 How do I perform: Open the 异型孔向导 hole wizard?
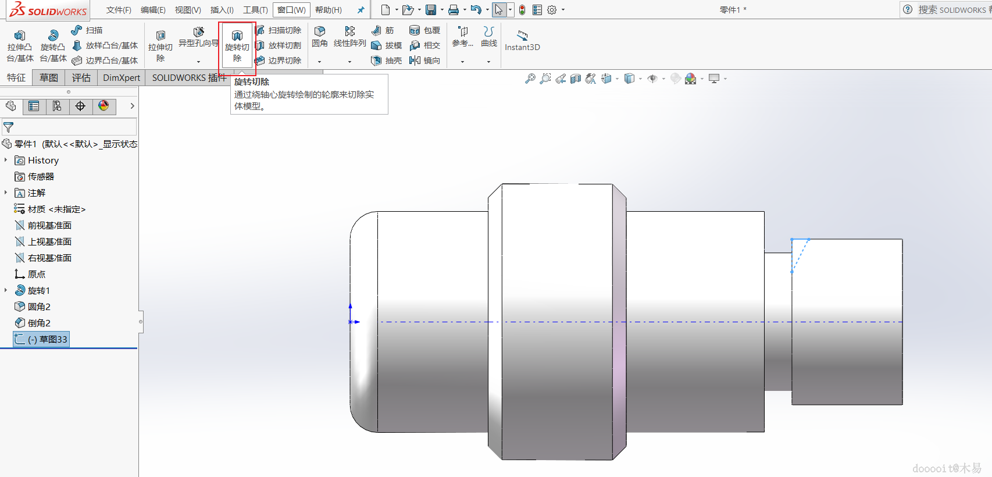point(198,36)
